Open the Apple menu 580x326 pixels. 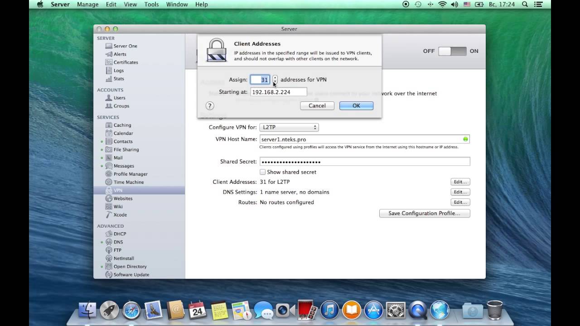click(x=40, y=5)
